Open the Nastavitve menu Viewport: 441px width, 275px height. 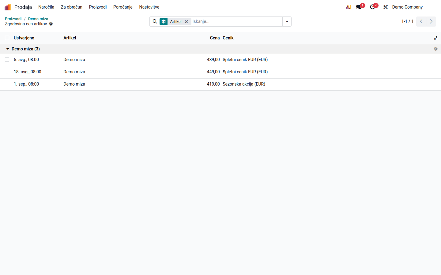click(149, 7)
